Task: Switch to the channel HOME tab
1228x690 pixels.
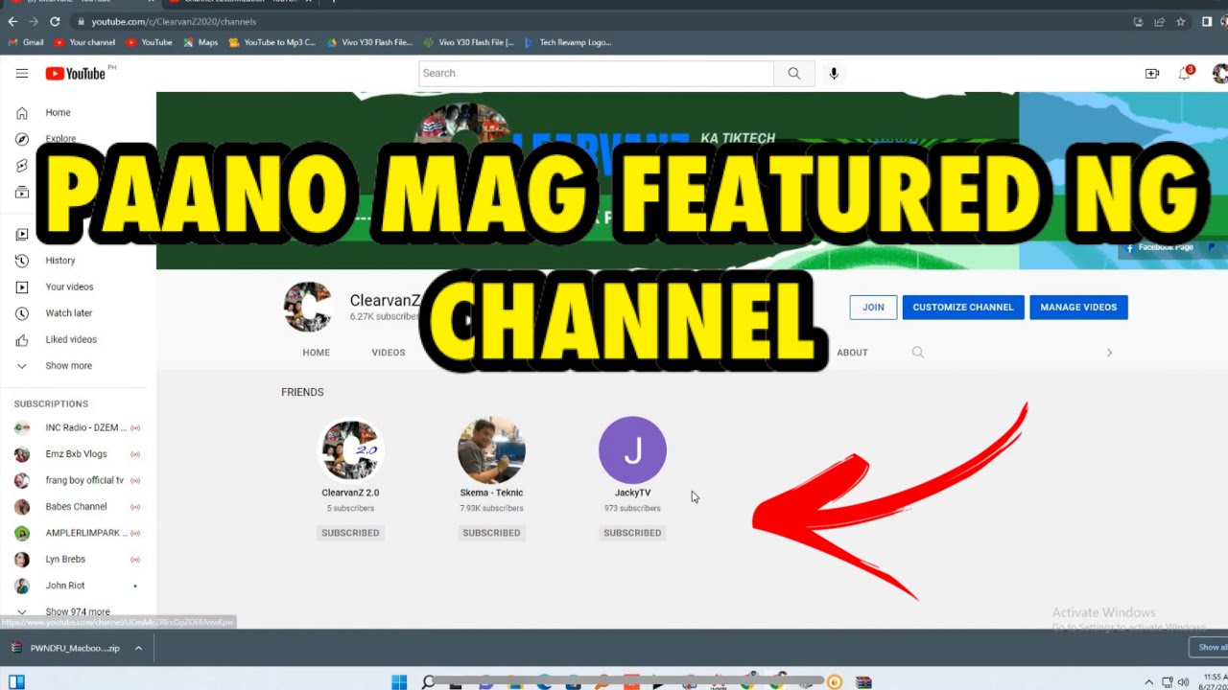Action: (316, 353)
